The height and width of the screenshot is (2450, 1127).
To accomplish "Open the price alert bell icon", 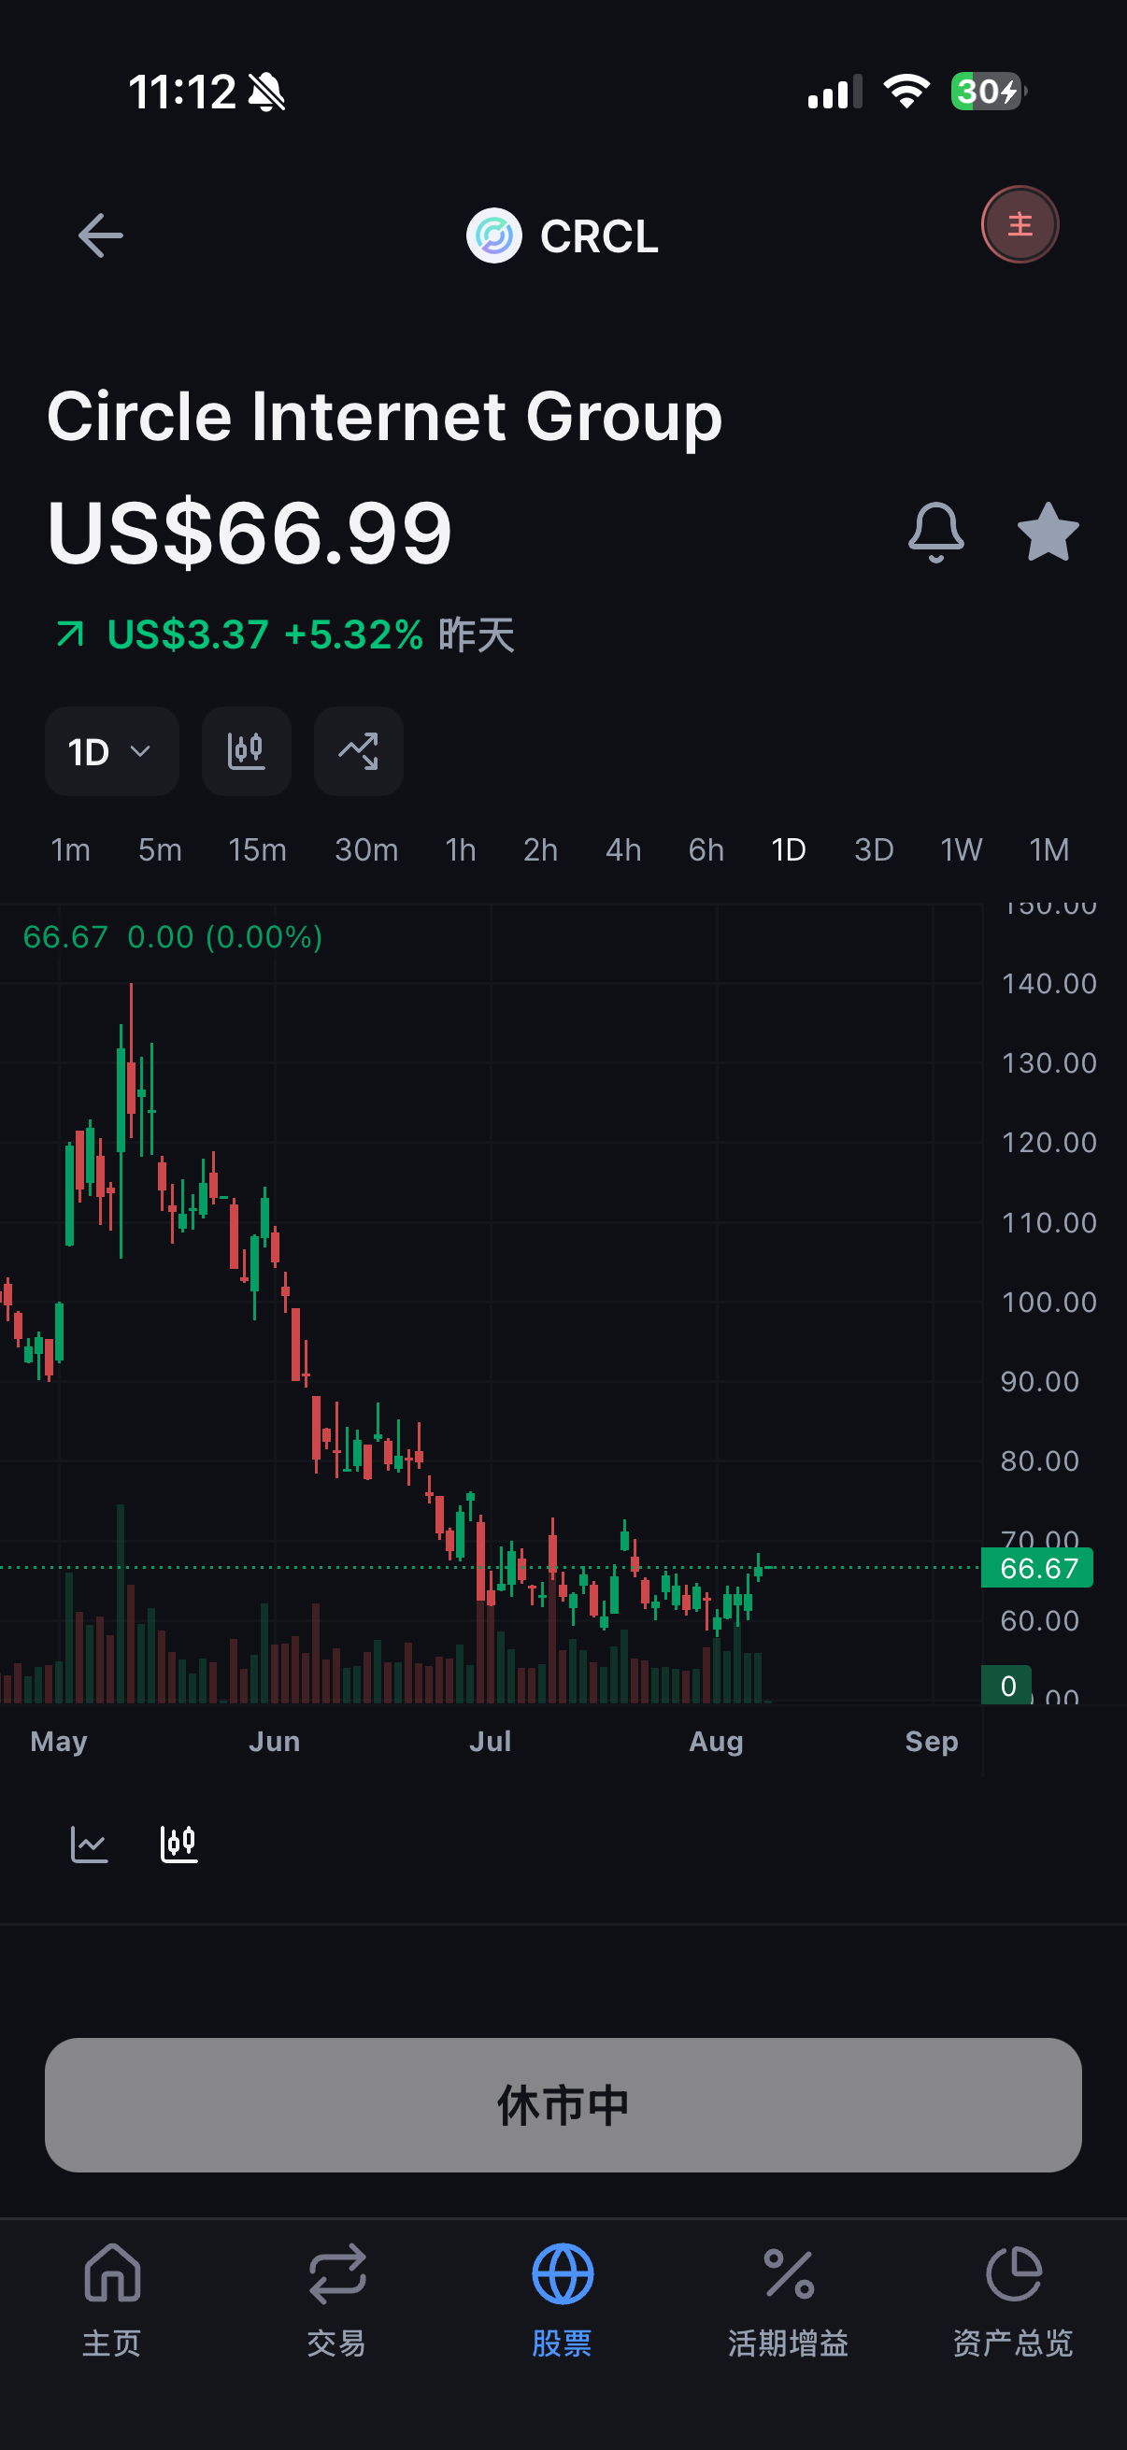I will pyautogui.click(x=935, y=533).
